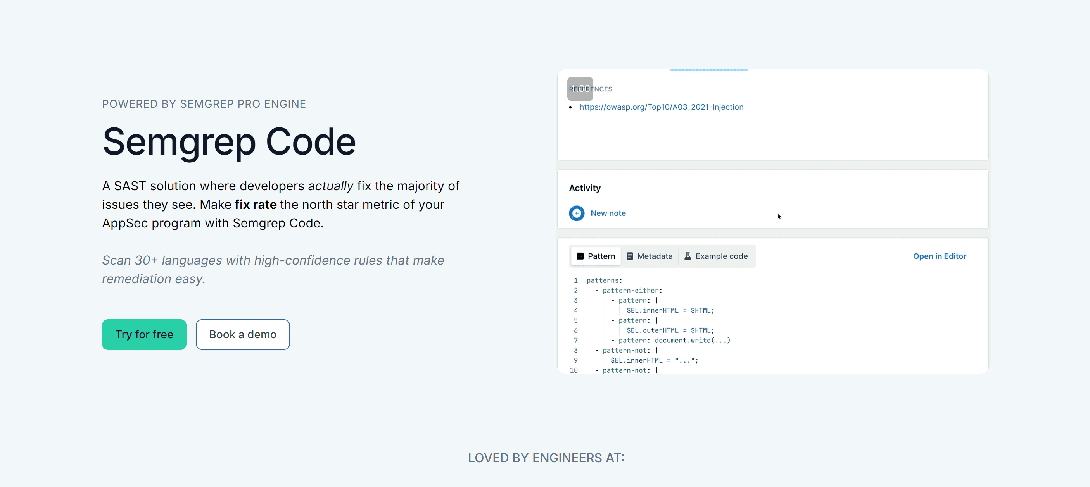Click the Book a demo button
1090x487 pixels.
tap(242, 334)
